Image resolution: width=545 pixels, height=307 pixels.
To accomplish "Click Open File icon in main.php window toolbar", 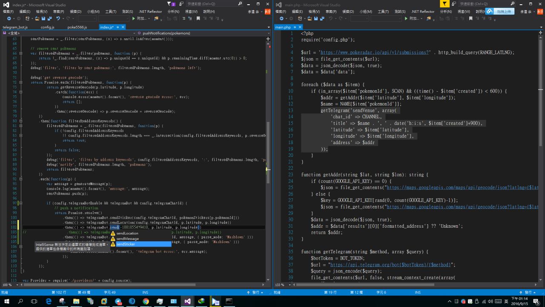I will (x=309, y=19).
